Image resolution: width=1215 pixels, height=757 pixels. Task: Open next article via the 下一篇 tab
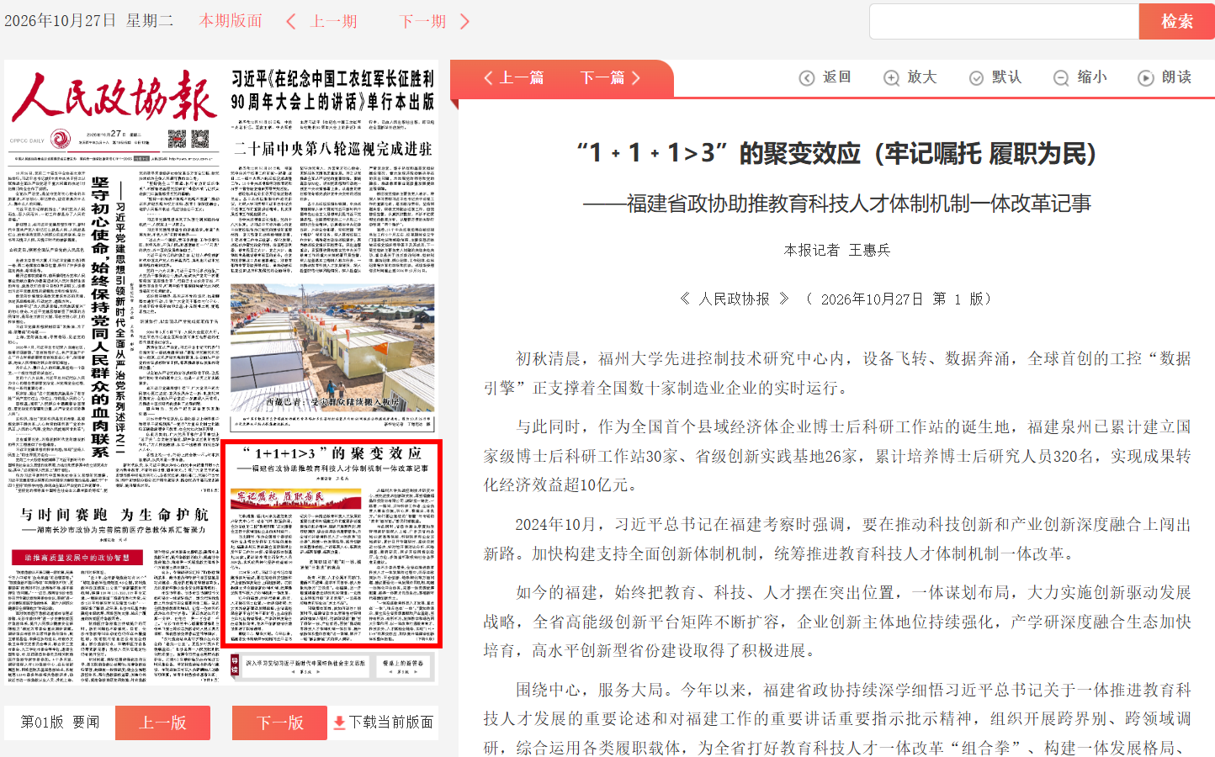[x=611, y=78]
